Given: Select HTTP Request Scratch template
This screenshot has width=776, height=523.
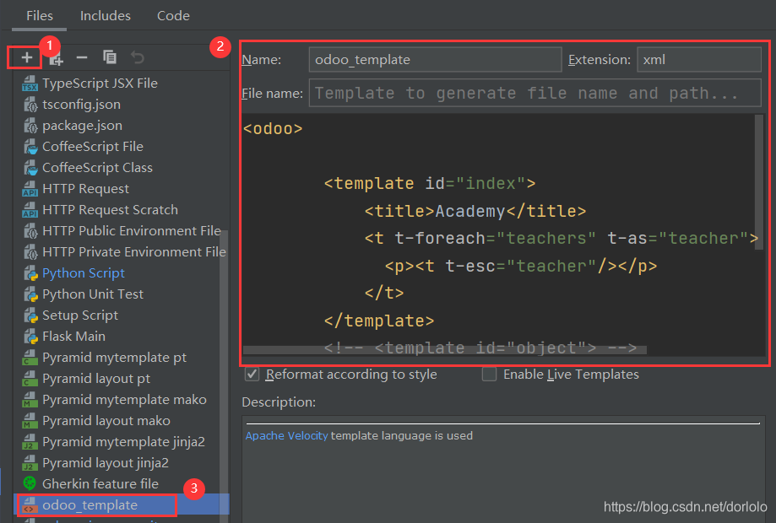Looking at the screenshot, I should click(x=110, y=209).
